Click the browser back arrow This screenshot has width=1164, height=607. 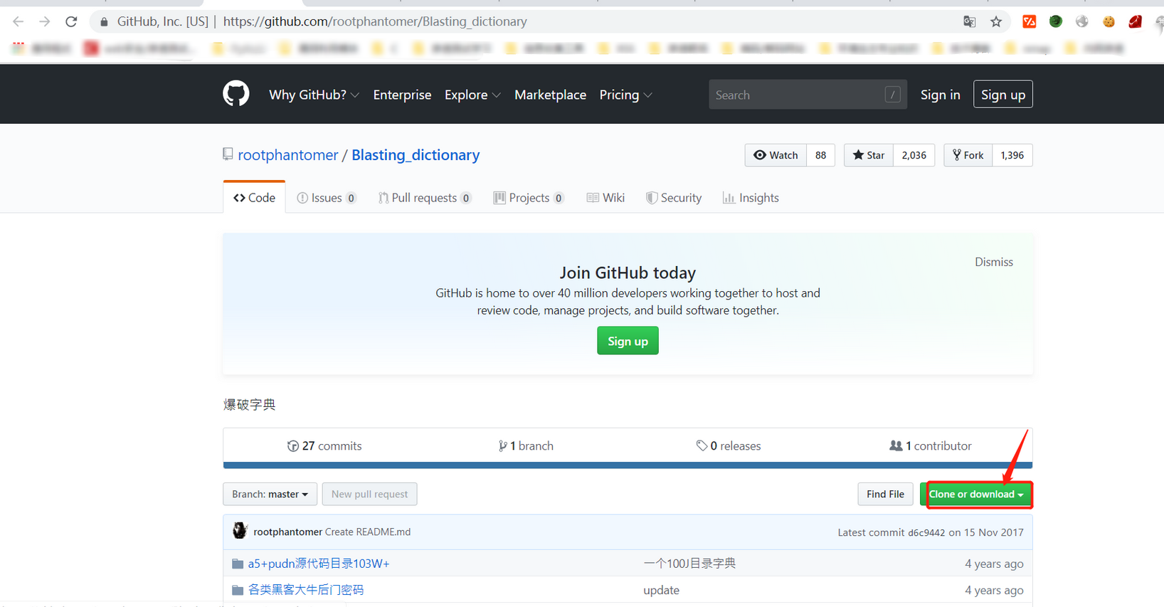18,21
